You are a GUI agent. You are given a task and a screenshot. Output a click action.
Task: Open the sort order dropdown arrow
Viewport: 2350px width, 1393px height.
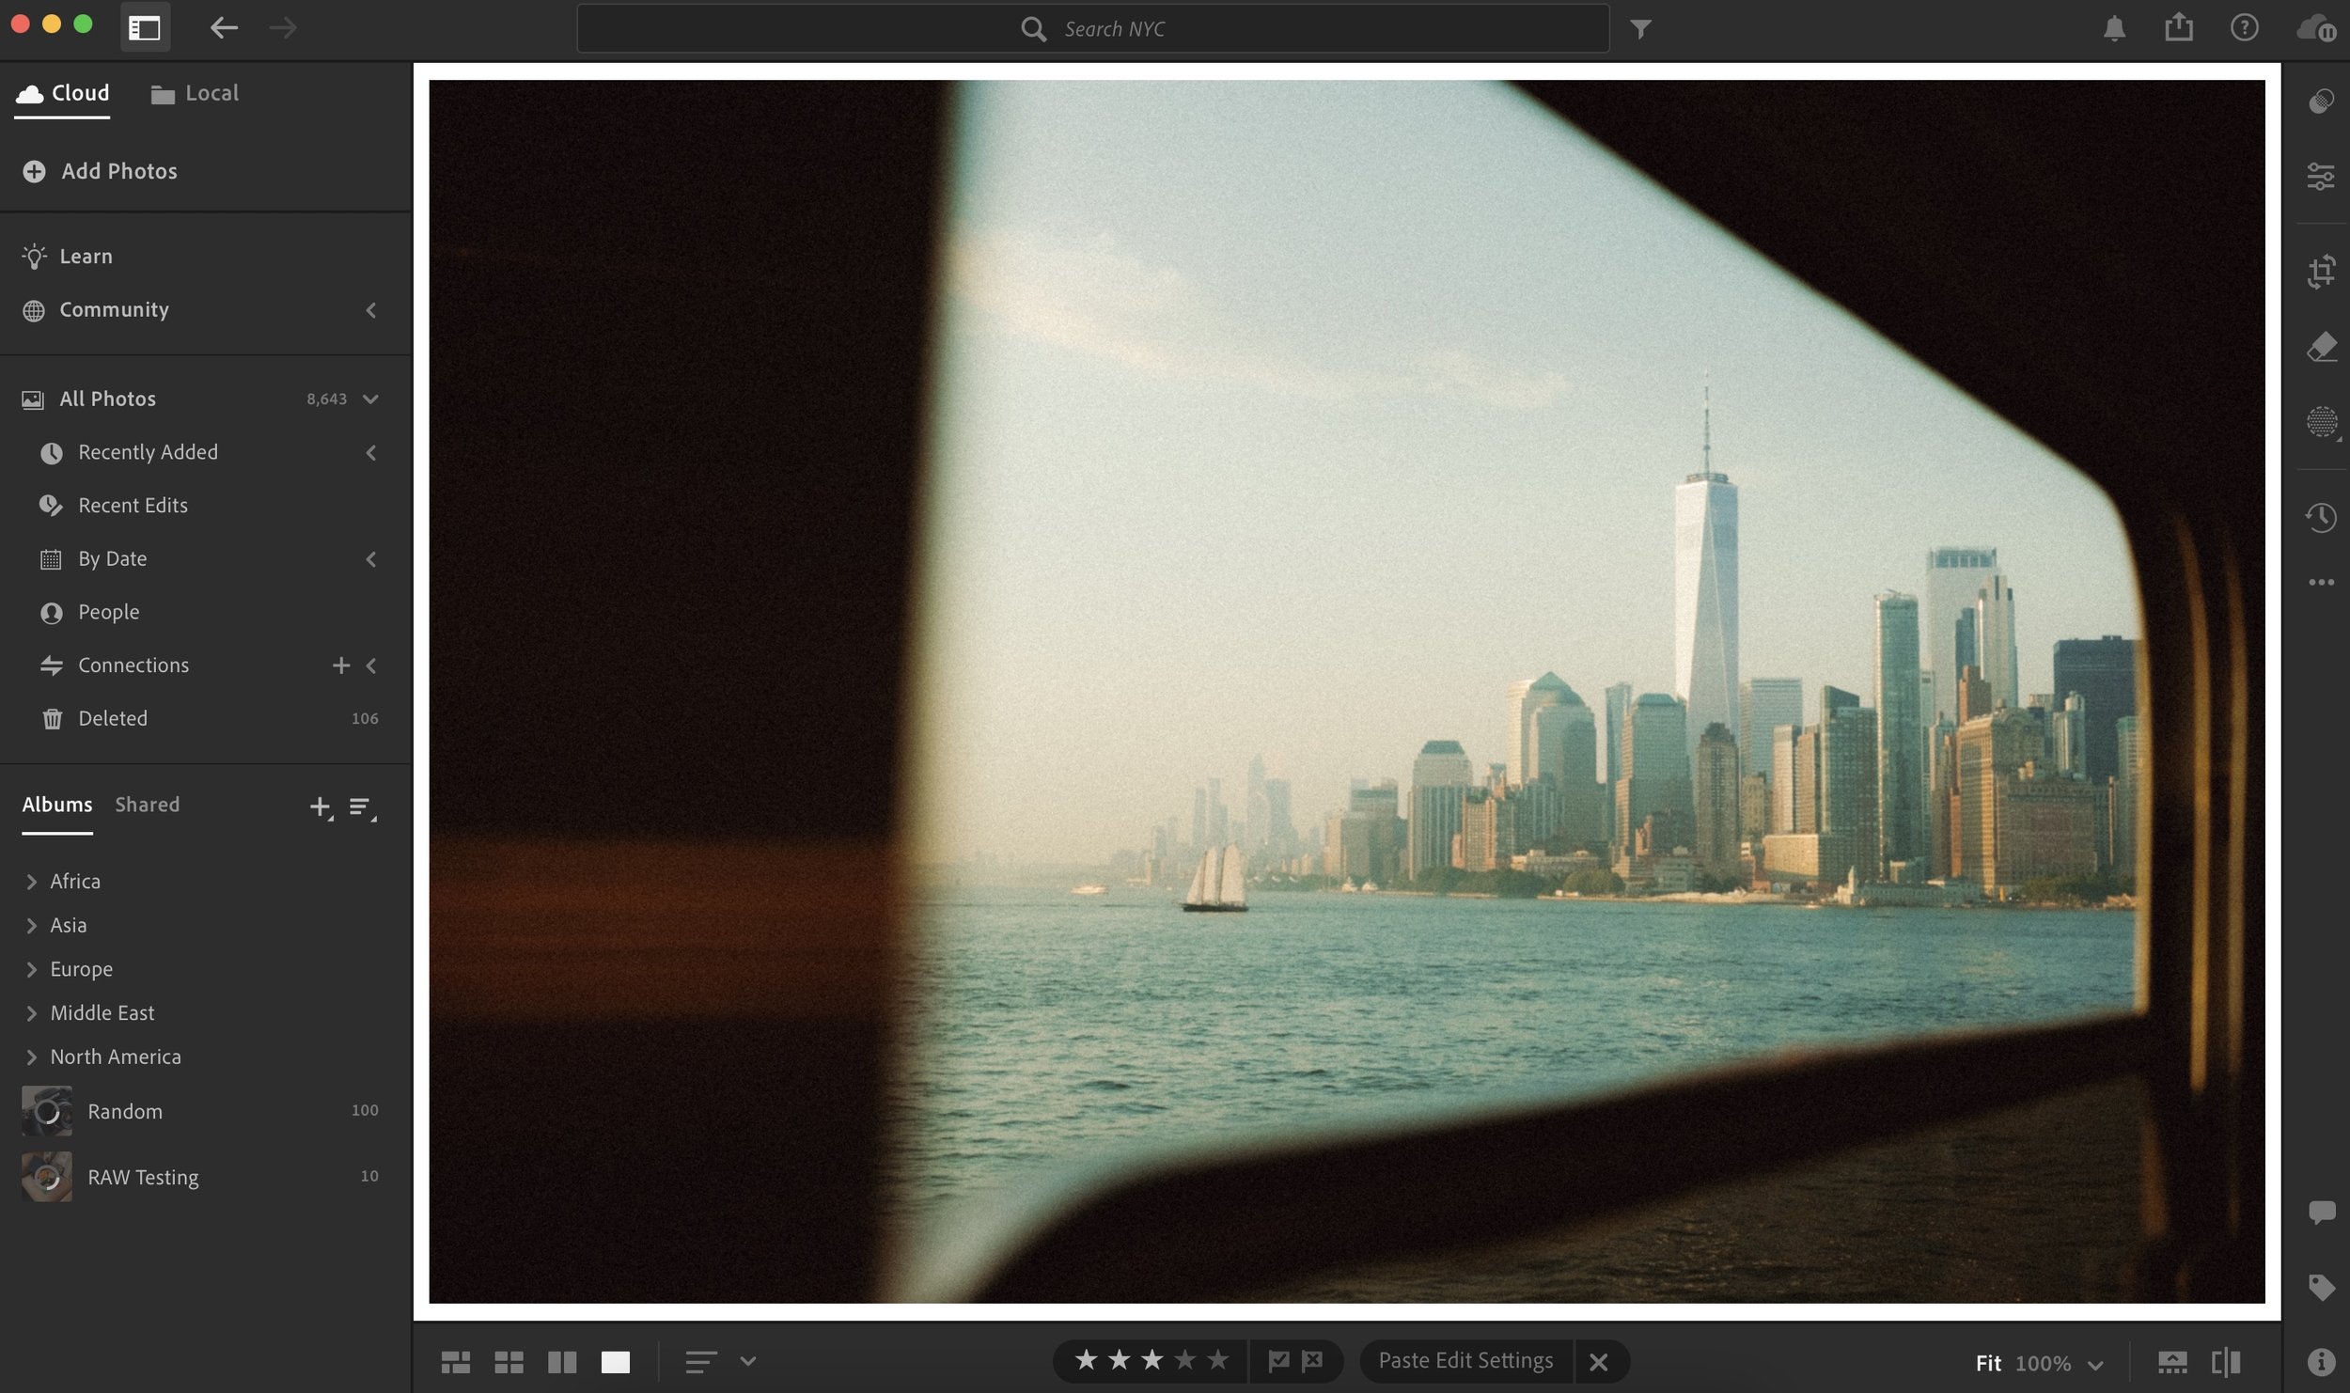747,1360
